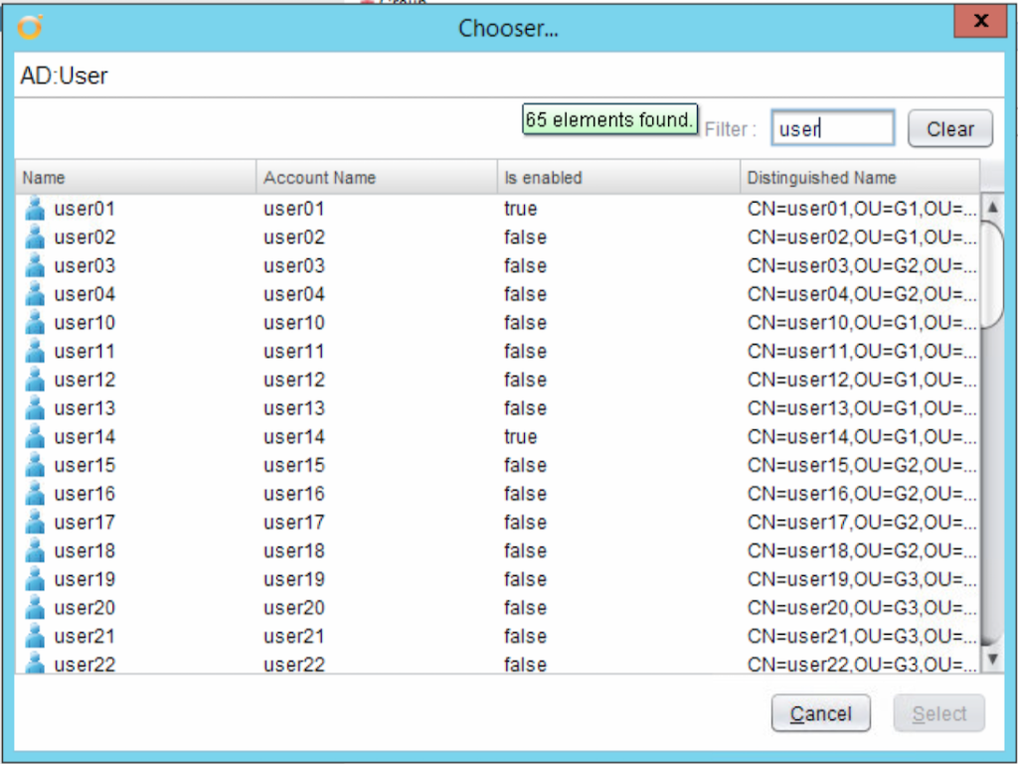Viewport: 1018px width, 764px height.
Task: Click the user icon beside user16
Action: pos(35,494)
